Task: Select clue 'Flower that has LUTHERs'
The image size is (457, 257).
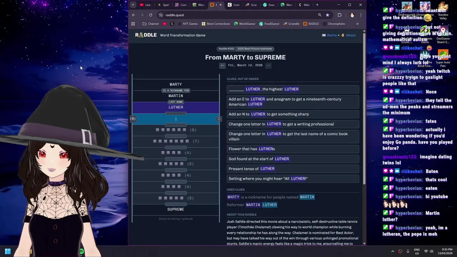Action: (x=293, y=149)
